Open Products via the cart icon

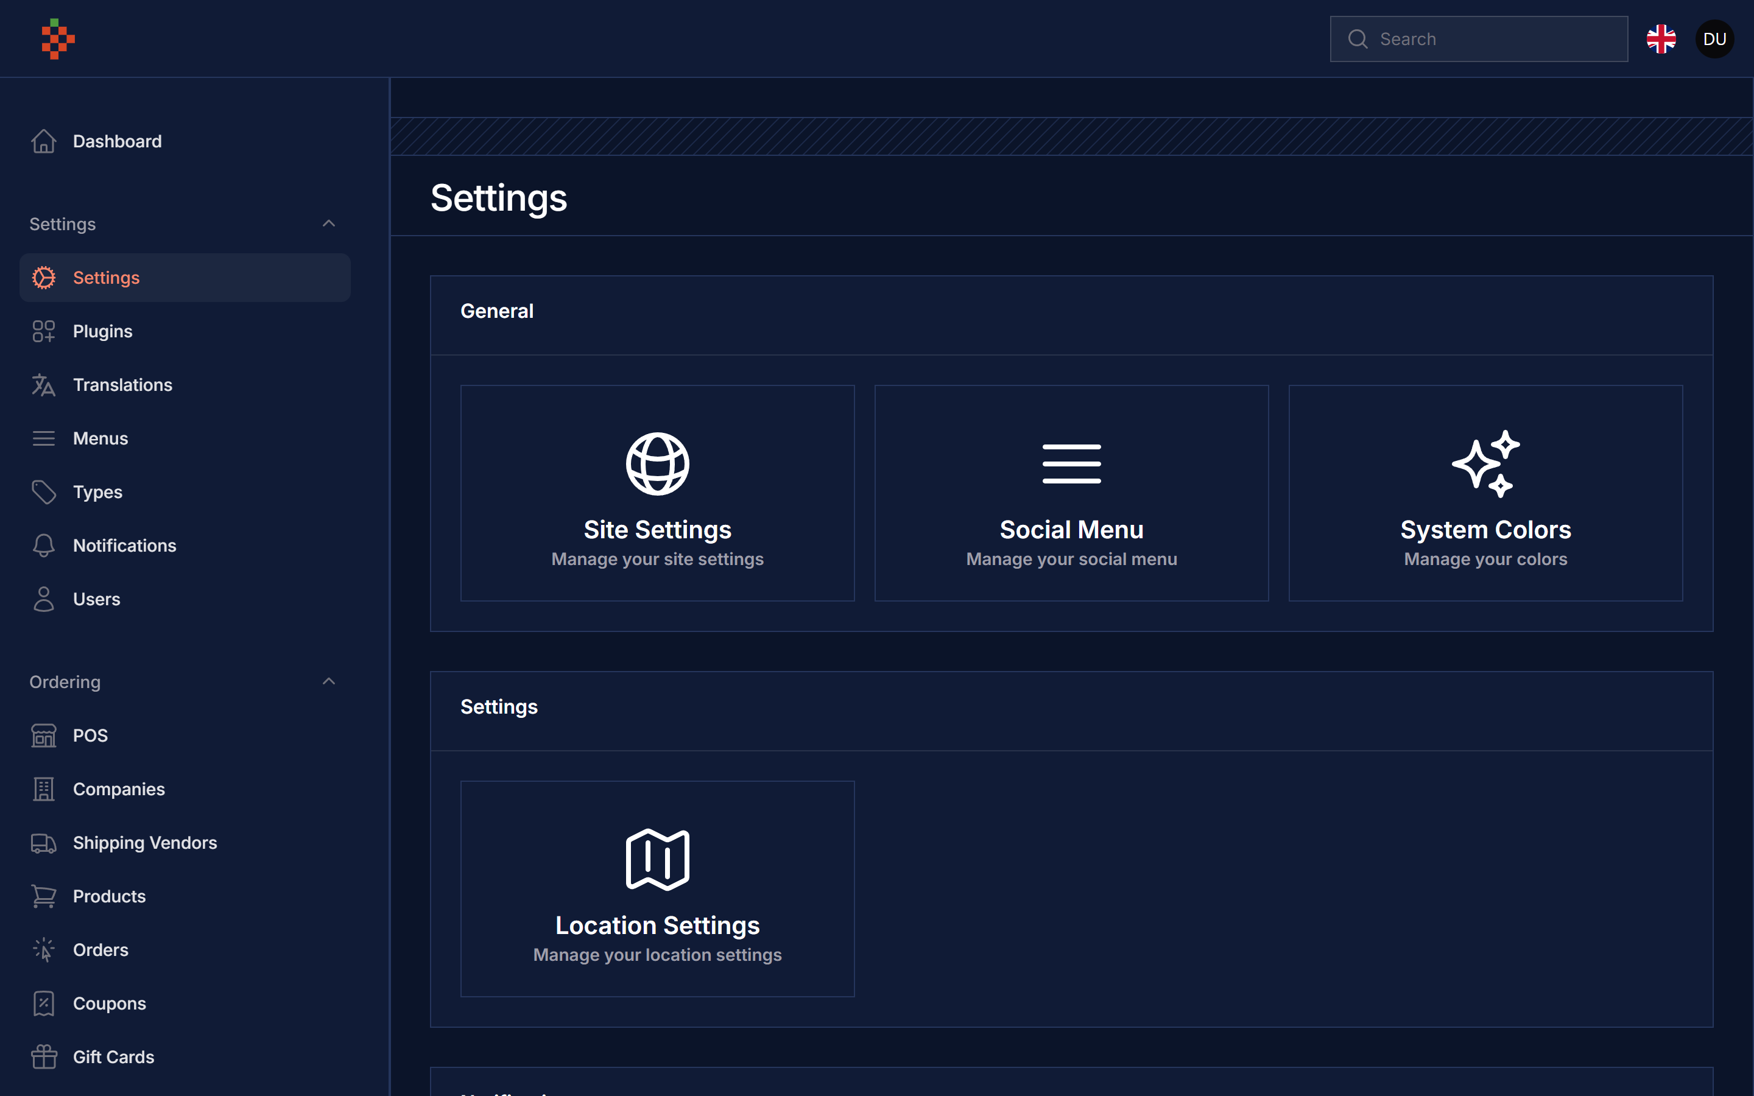pos(43,897)
